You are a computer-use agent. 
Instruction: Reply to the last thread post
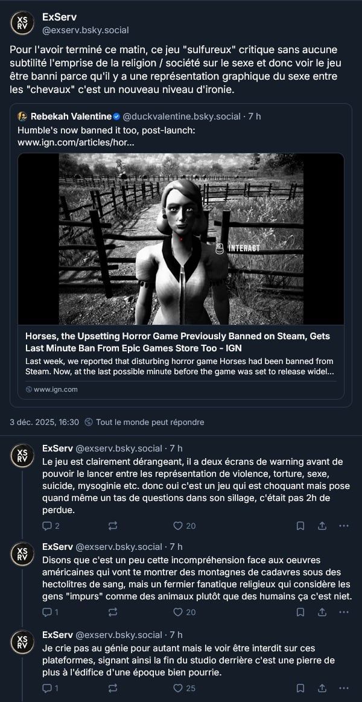pyautogui.click(x=50, y=688)
